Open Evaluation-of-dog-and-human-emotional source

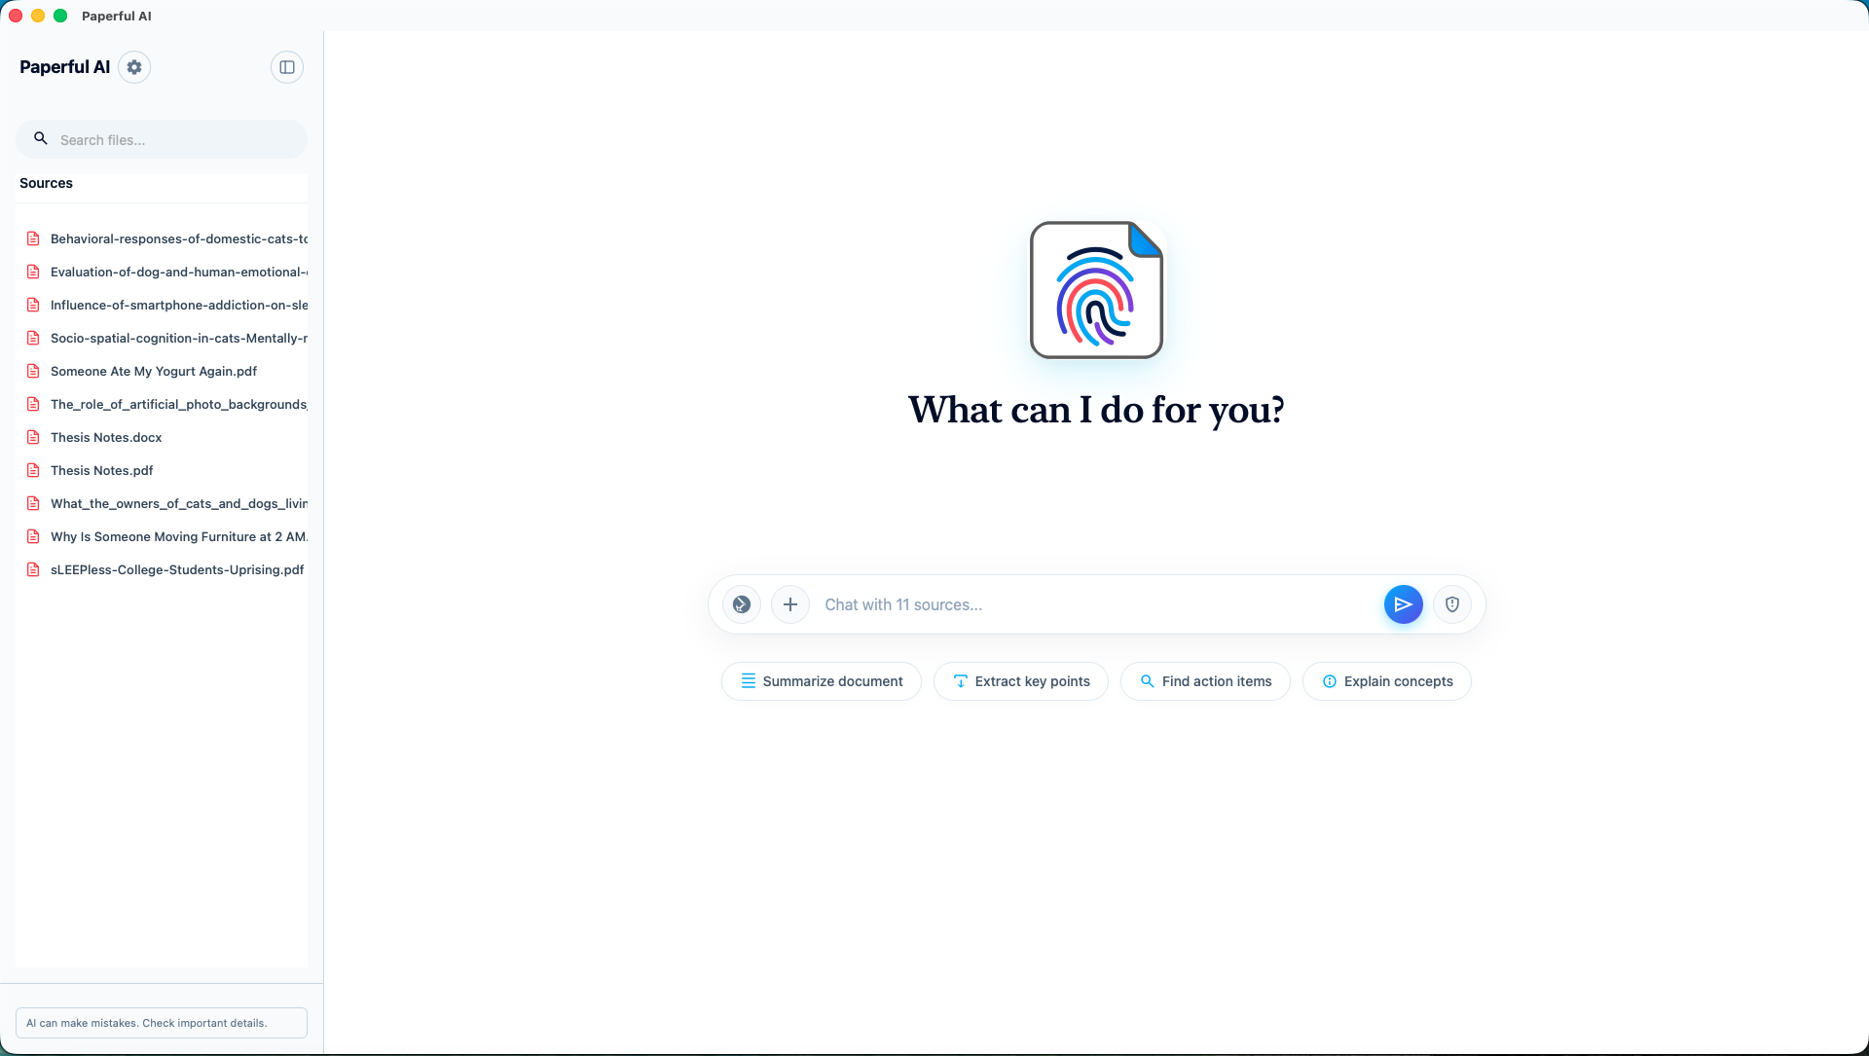point(162,272)
